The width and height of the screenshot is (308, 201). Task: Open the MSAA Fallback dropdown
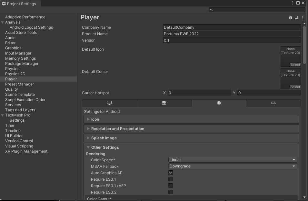pyautogui.click(x=233, y=166)
